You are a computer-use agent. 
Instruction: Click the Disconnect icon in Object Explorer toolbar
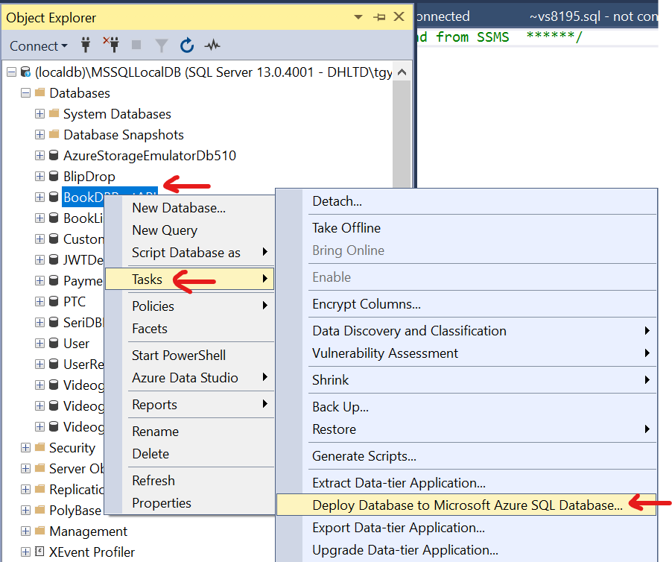point(110,45)
